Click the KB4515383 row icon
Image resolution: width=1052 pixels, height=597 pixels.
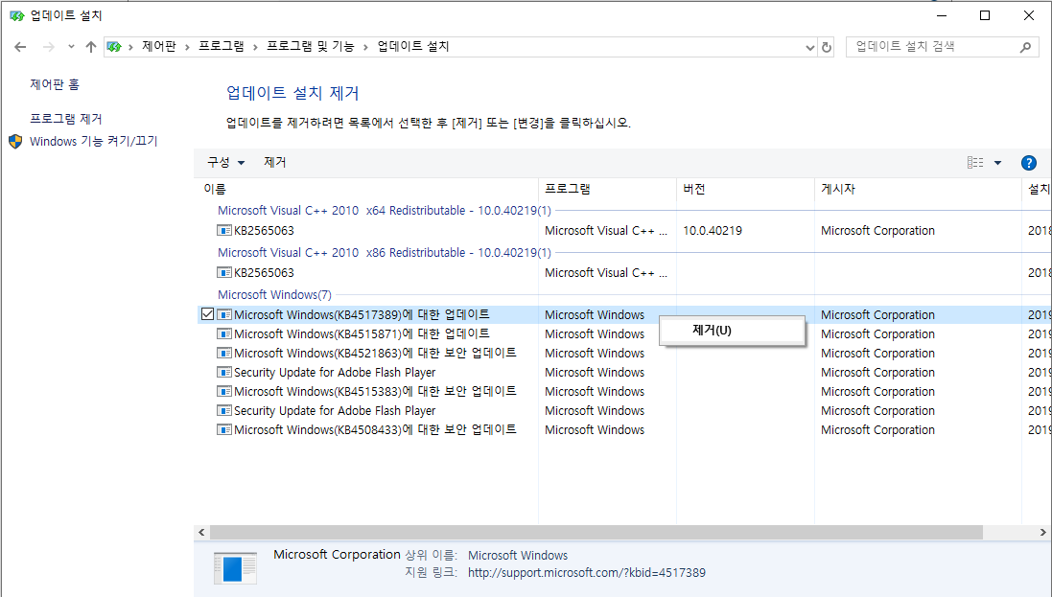[x=224, y=392]
